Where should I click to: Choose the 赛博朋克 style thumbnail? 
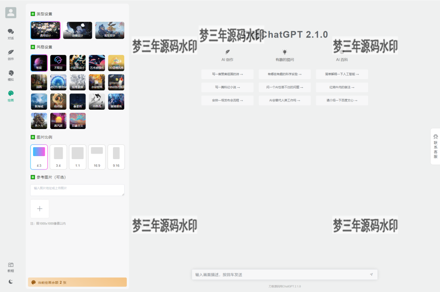(x=116, y=101)
